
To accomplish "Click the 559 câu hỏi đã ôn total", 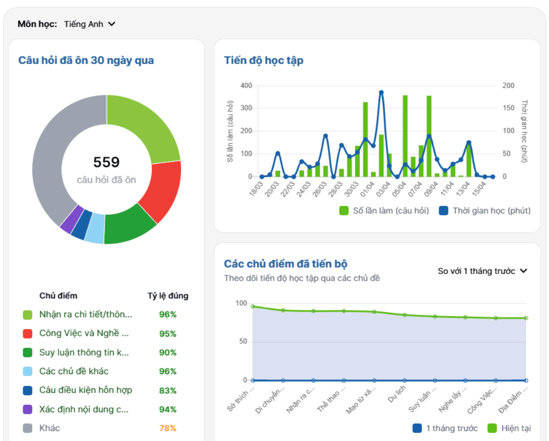I will (x=107, y=170).
